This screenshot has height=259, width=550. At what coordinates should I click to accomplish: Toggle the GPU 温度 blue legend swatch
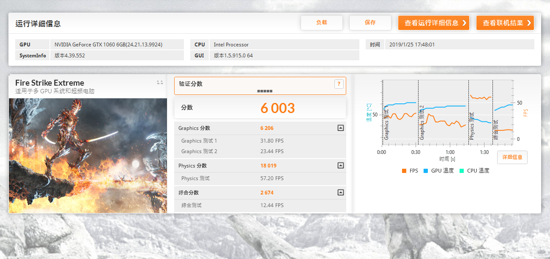426,171
